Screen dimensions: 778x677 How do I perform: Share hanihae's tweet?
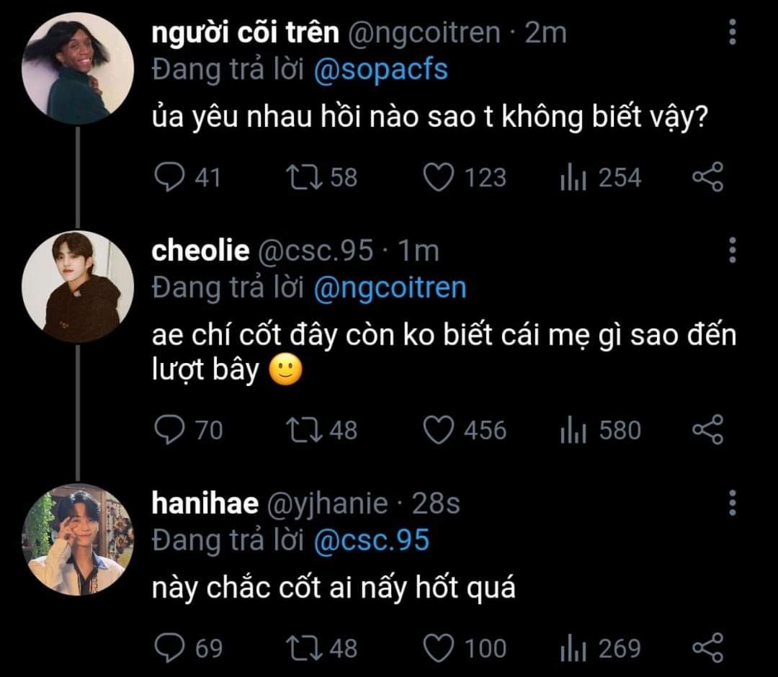click(x=707, y=647)
